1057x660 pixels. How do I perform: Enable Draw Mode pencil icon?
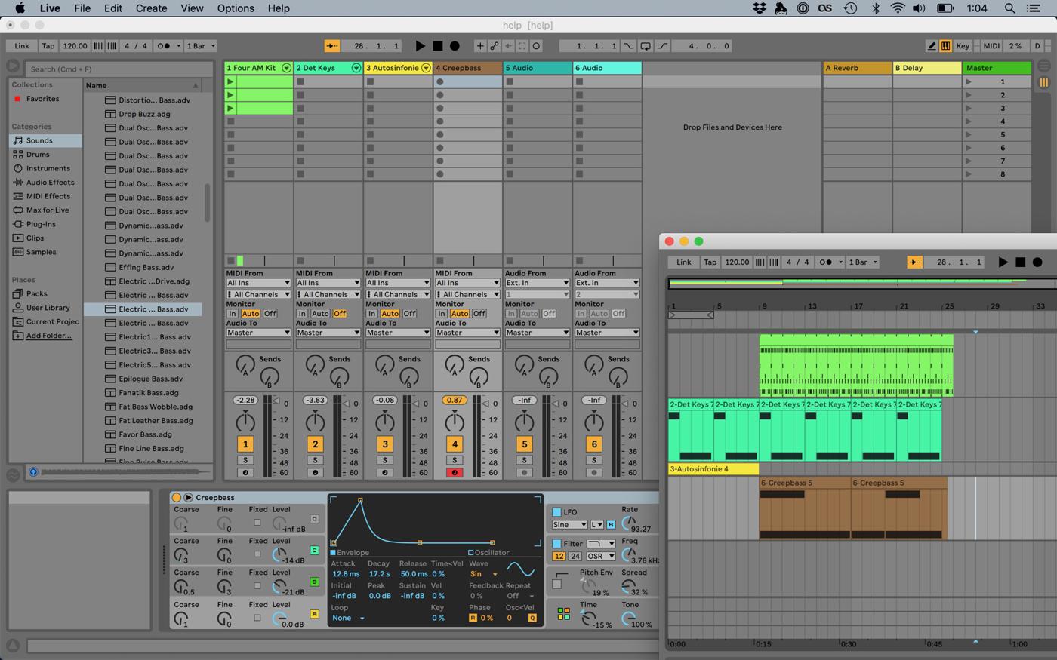pos(932,46)
